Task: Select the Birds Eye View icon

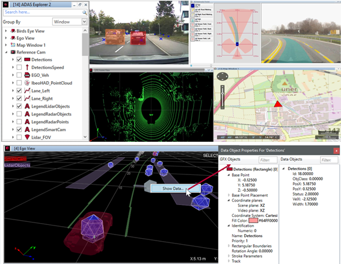Action: coord(13,31)
